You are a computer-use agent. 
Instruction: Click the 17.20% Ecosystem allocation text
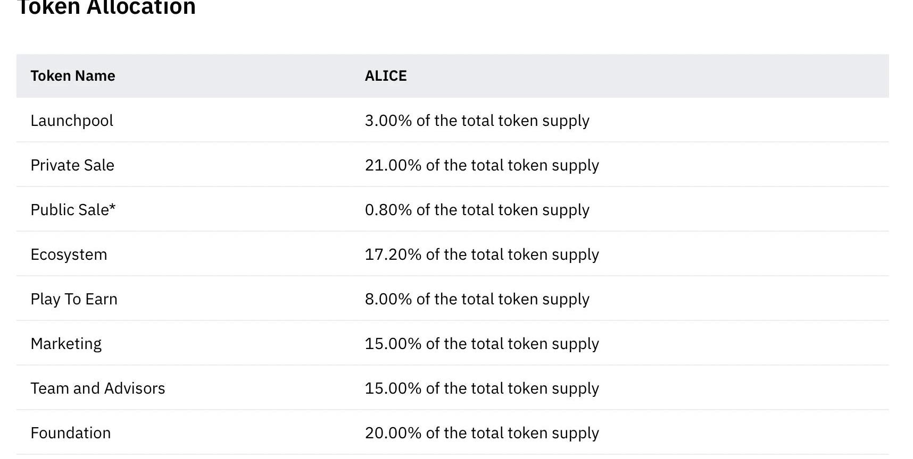pyautogui.click(x=482, y=254)
